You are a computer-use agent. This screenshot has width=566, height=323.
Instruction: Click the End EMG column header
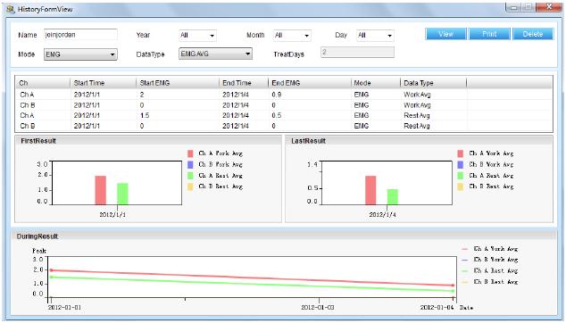click(310, 83)
